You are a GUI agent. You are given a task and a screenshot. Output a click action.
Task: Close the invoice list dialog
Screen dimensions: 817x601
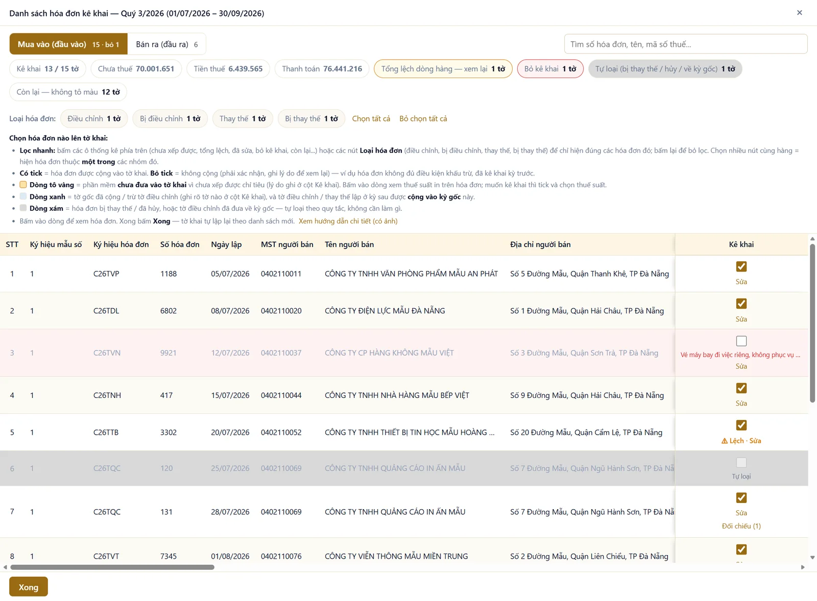tap(800, 13)
